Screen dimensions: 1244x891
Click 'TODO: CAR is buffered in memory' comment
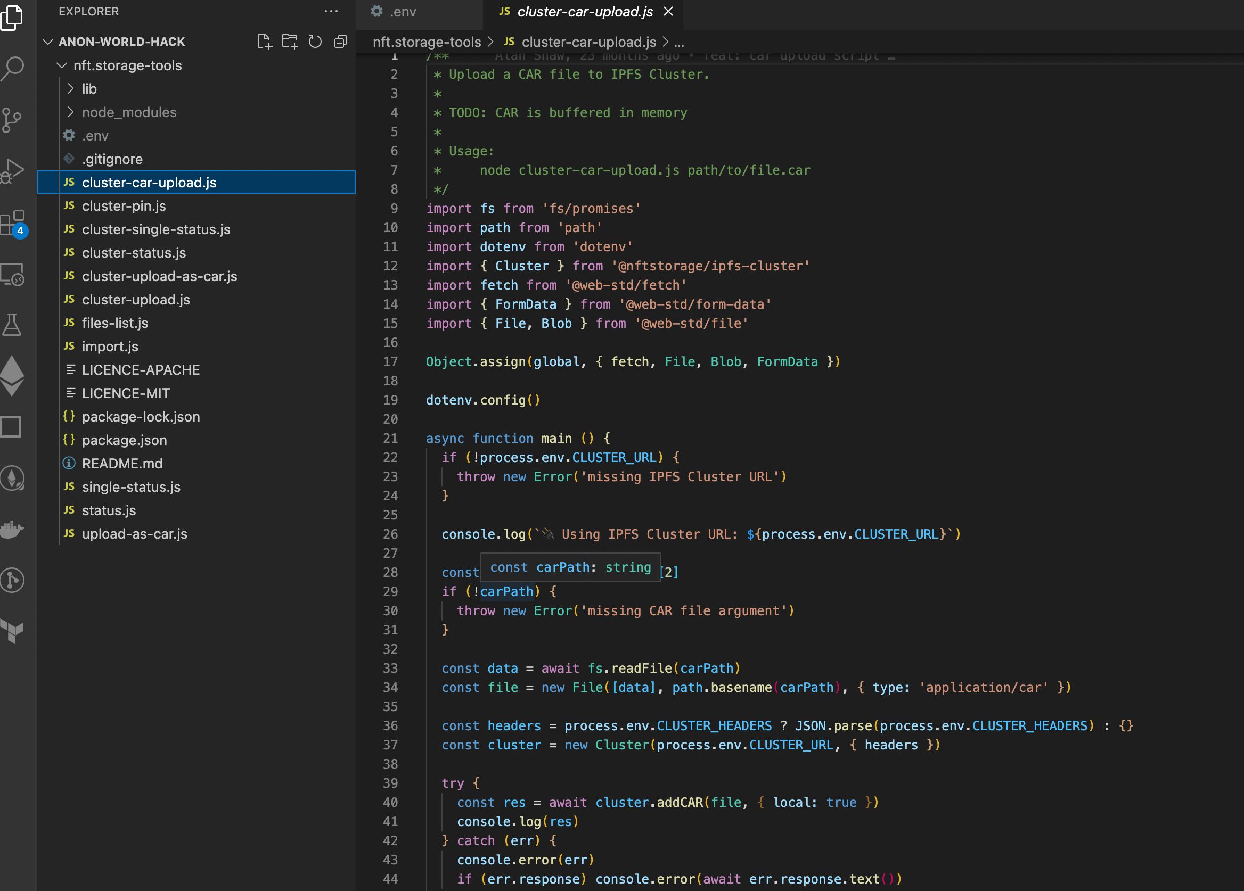pyautogui.click(x=568, y=113)
